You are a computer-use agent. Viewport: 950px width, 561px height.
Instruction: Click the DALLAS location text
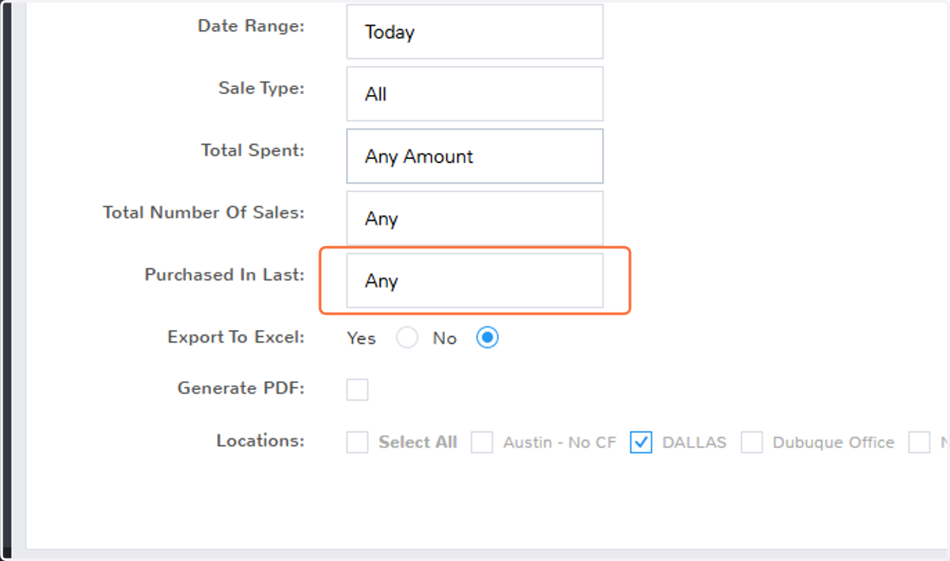pos(694,442)
